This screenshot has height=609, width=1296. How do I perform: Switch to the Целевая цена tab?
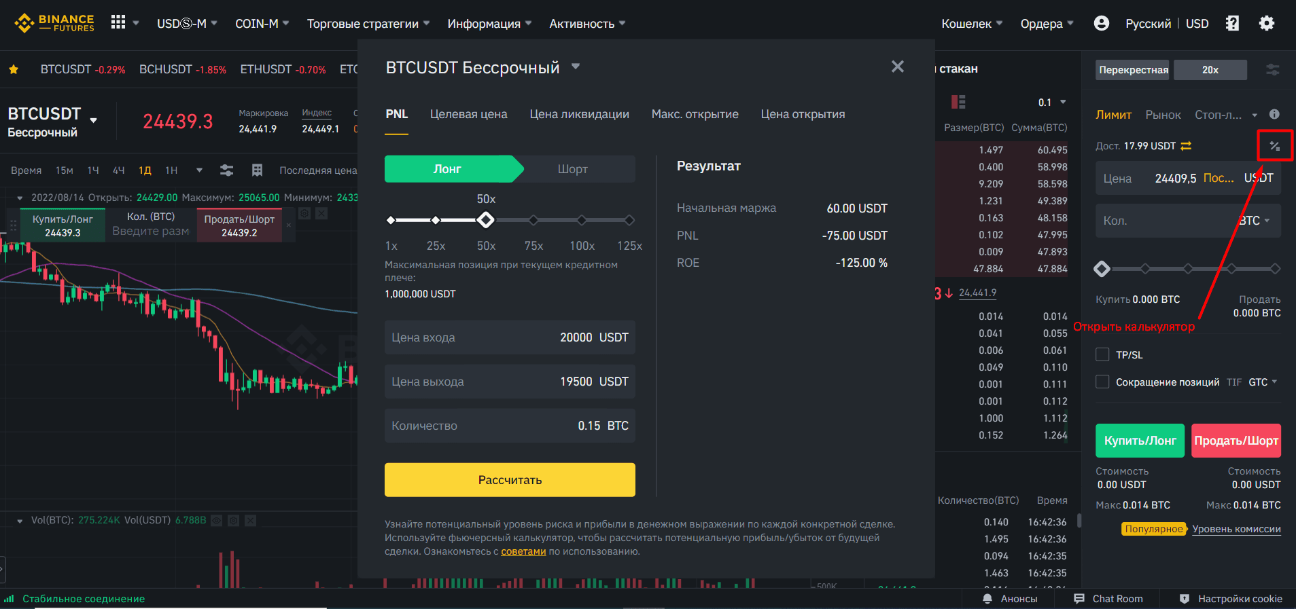(469, 114)
